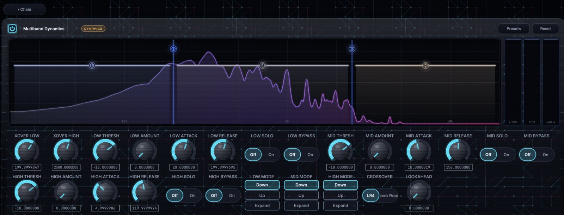Select Up for Mid Mode
The width and height of the screenshot is (564, 215).
tap(301, 195)
